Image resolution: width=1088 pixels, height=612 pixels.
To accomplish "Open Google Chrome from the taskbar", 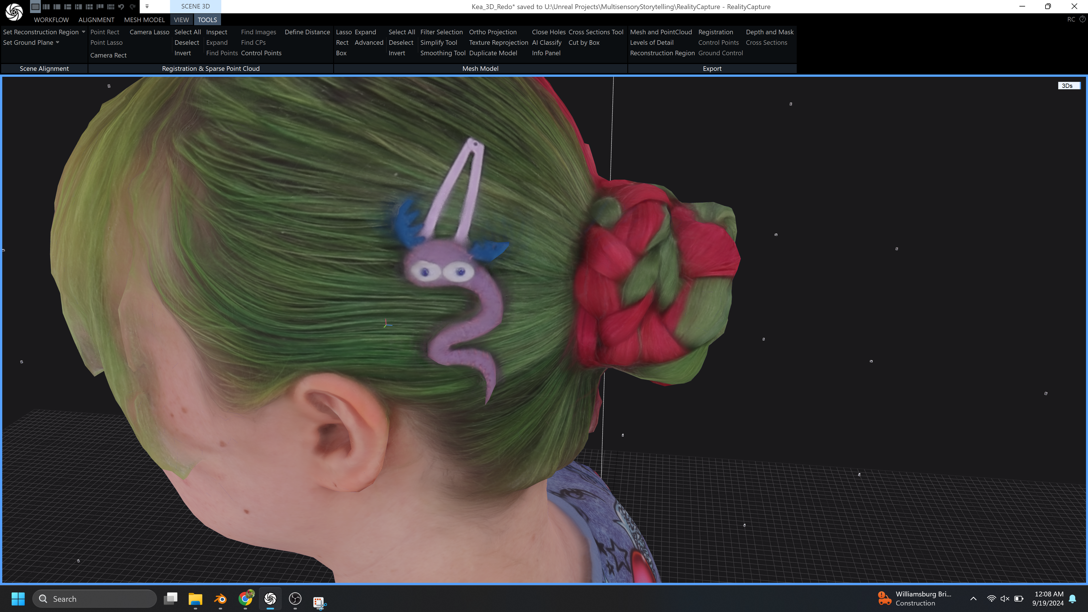I will click(x=245, y=599).
